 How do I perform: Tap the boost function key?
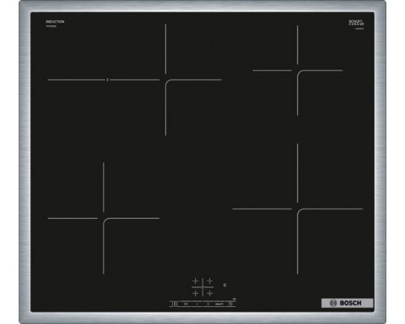220,304
